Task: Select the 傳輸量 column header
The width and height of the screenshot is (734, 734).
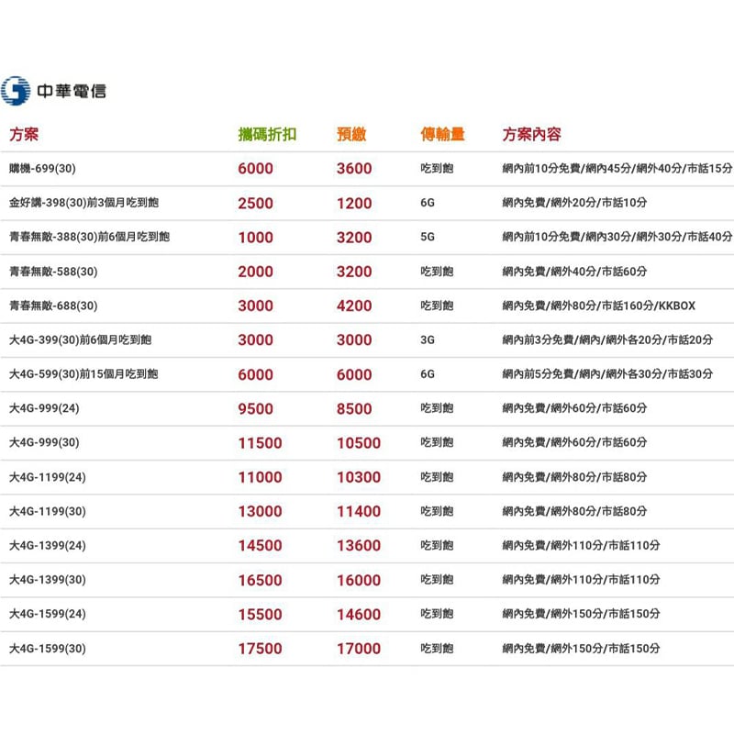Action: (442, 134)
